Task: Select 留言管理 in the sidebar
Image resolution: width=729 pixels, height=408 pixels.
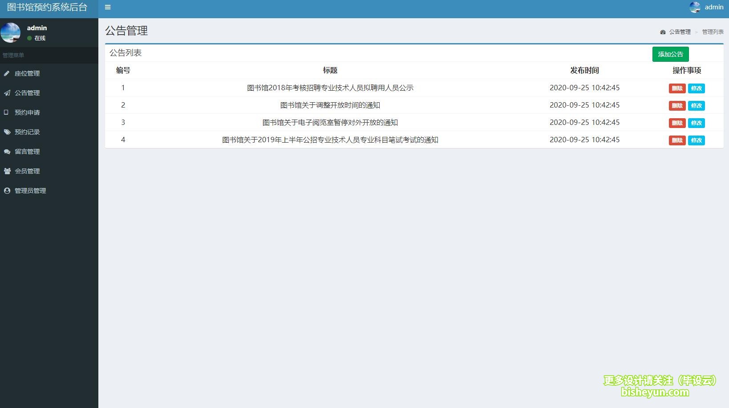Action: click(x=49, y=152)
